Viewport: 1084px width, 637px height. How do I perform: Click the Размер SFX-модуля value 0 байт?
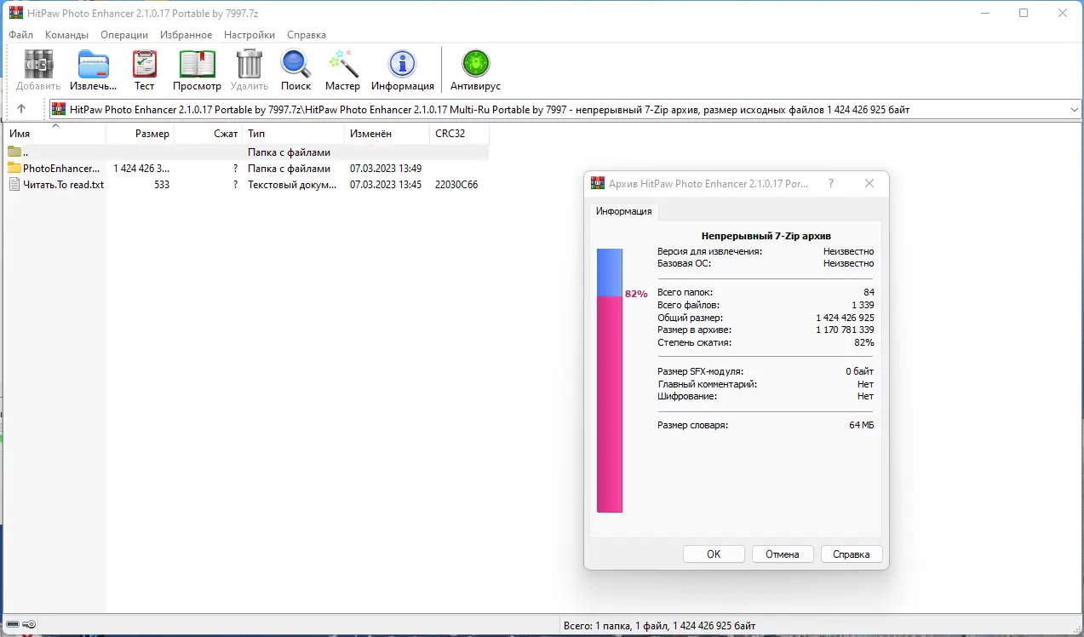(x=860, y=371)
